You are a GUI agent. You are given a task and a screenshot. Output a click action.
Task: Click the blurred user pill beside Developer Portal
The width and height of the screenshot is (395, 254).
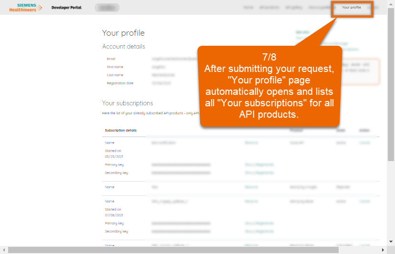pos(107,8)
